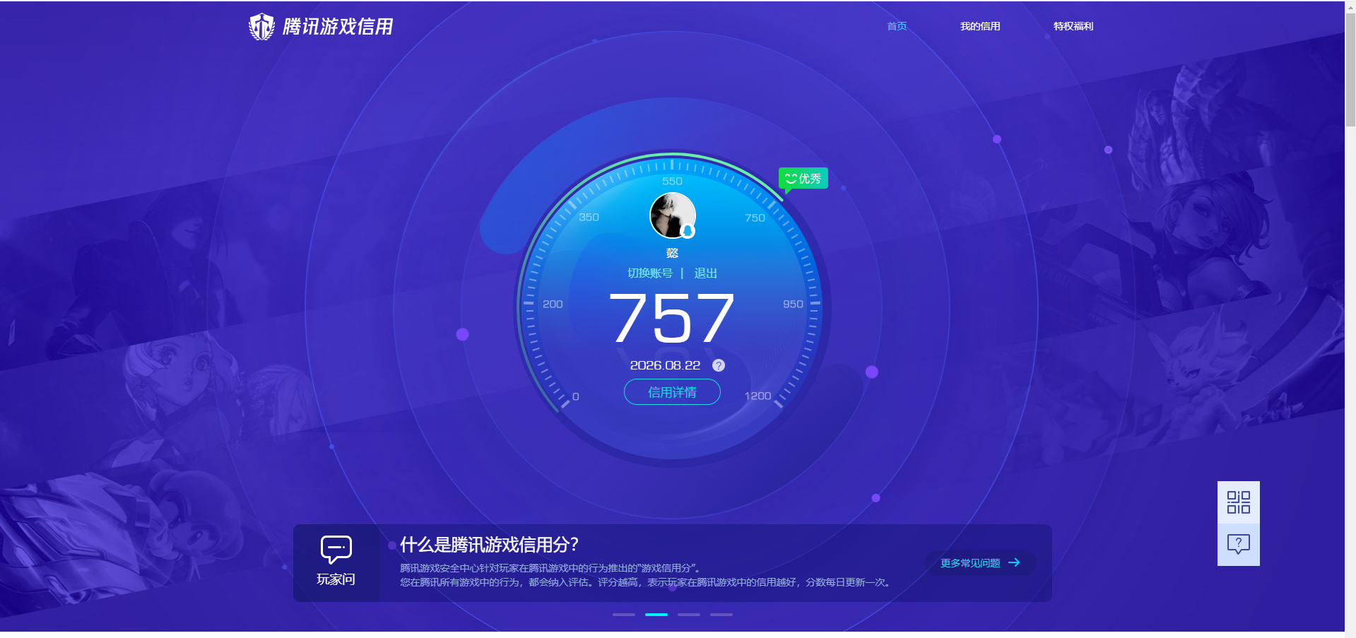Click the gauge label 200

tap(553, 304)
